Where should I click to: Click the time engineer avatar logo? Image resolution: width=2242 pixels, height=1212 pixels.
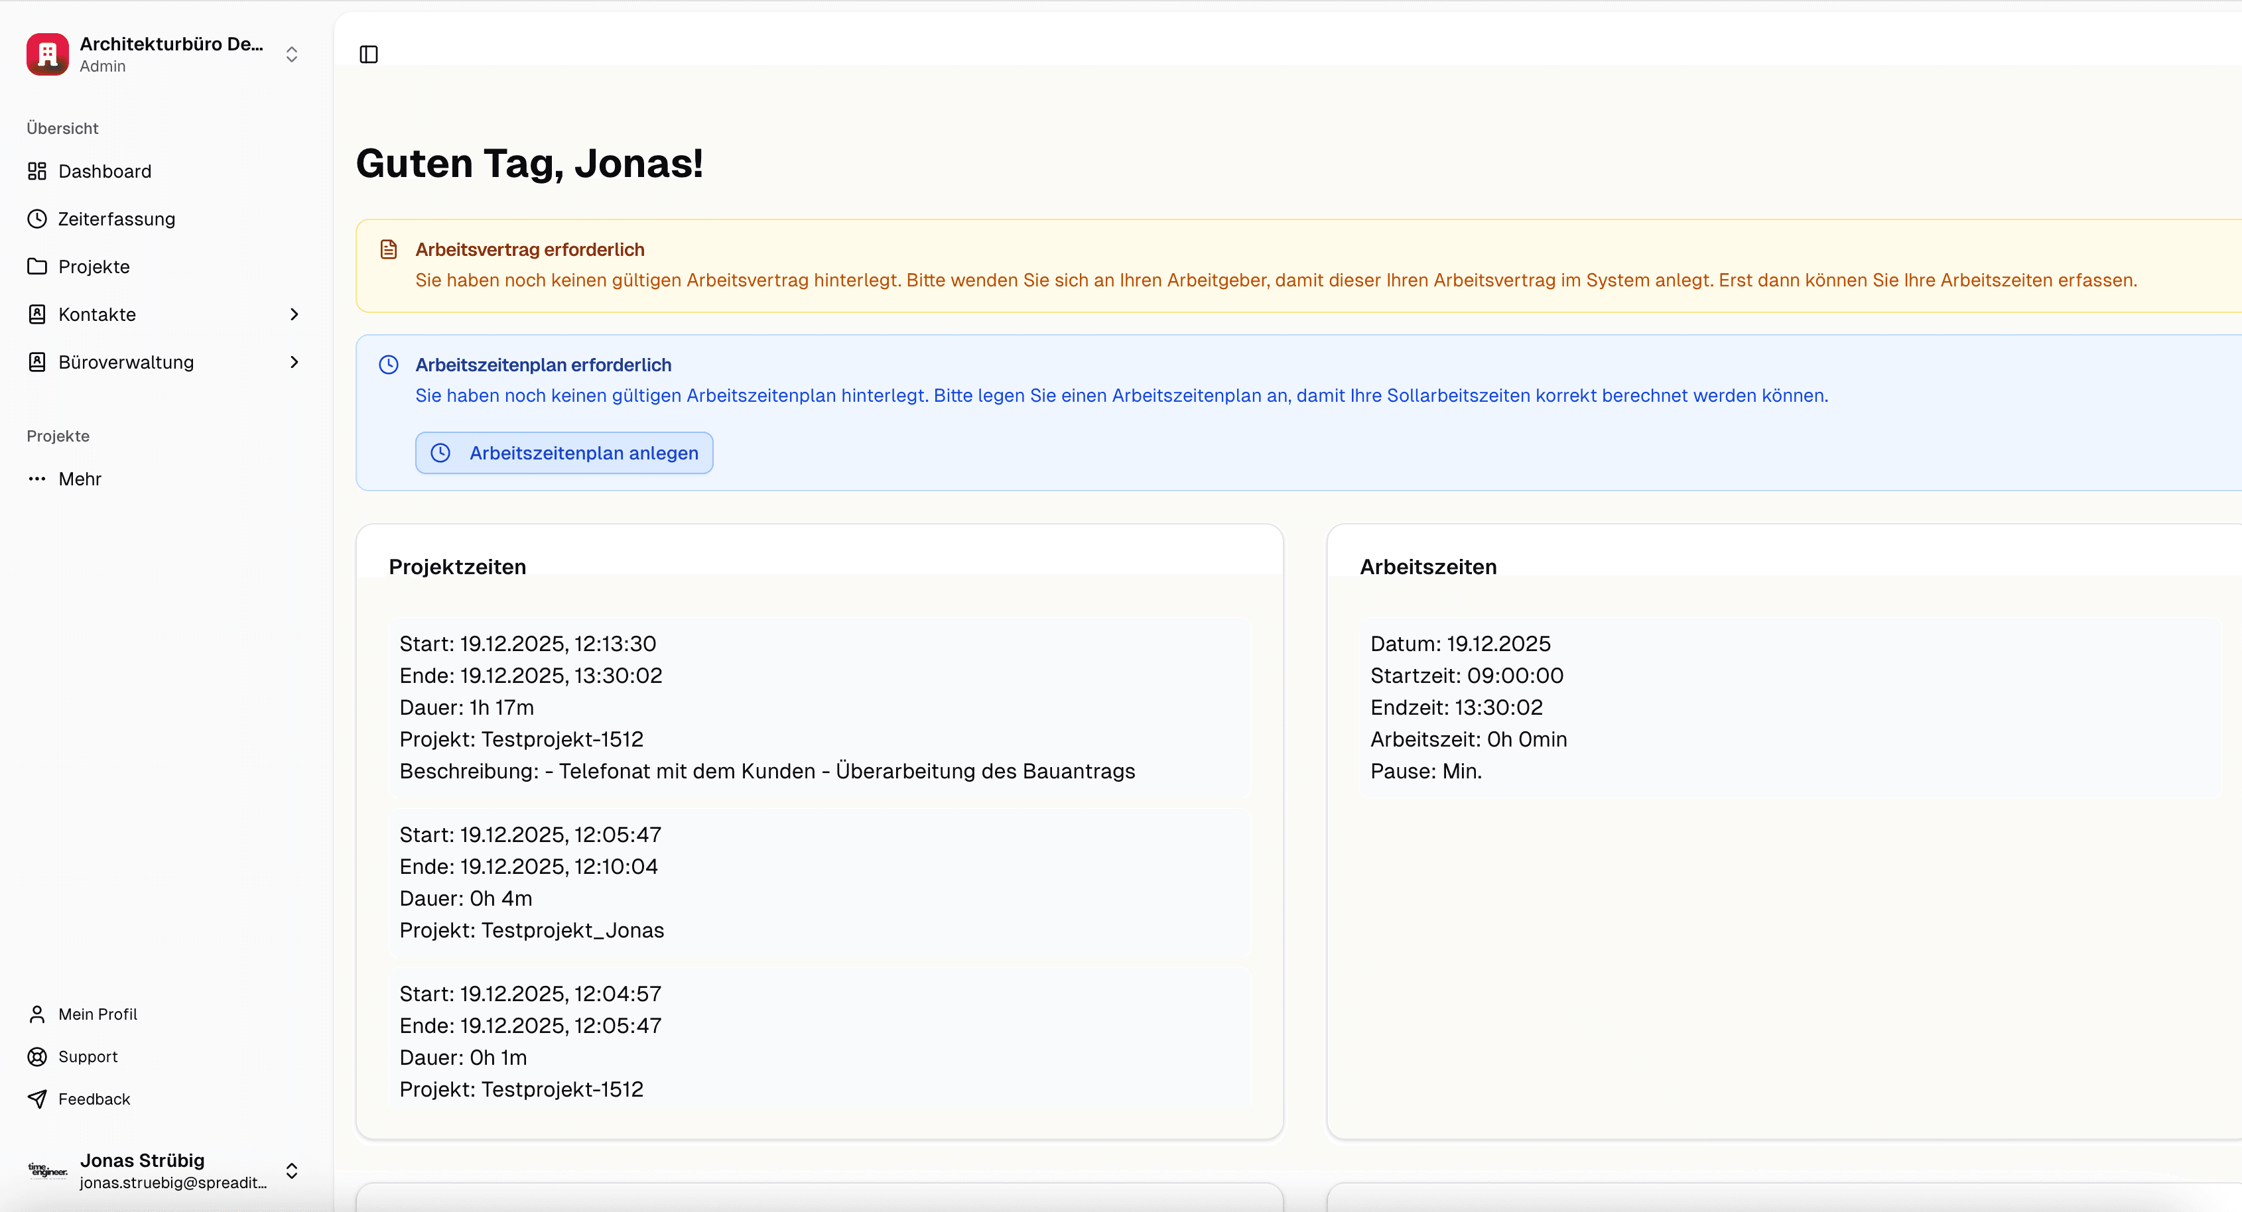click(47, 1171)
